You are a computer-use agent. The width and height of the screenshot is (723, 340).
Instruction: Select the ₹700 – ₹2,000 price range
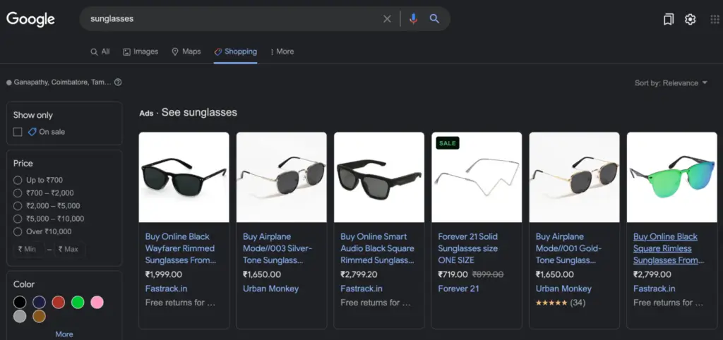[18, 193]
